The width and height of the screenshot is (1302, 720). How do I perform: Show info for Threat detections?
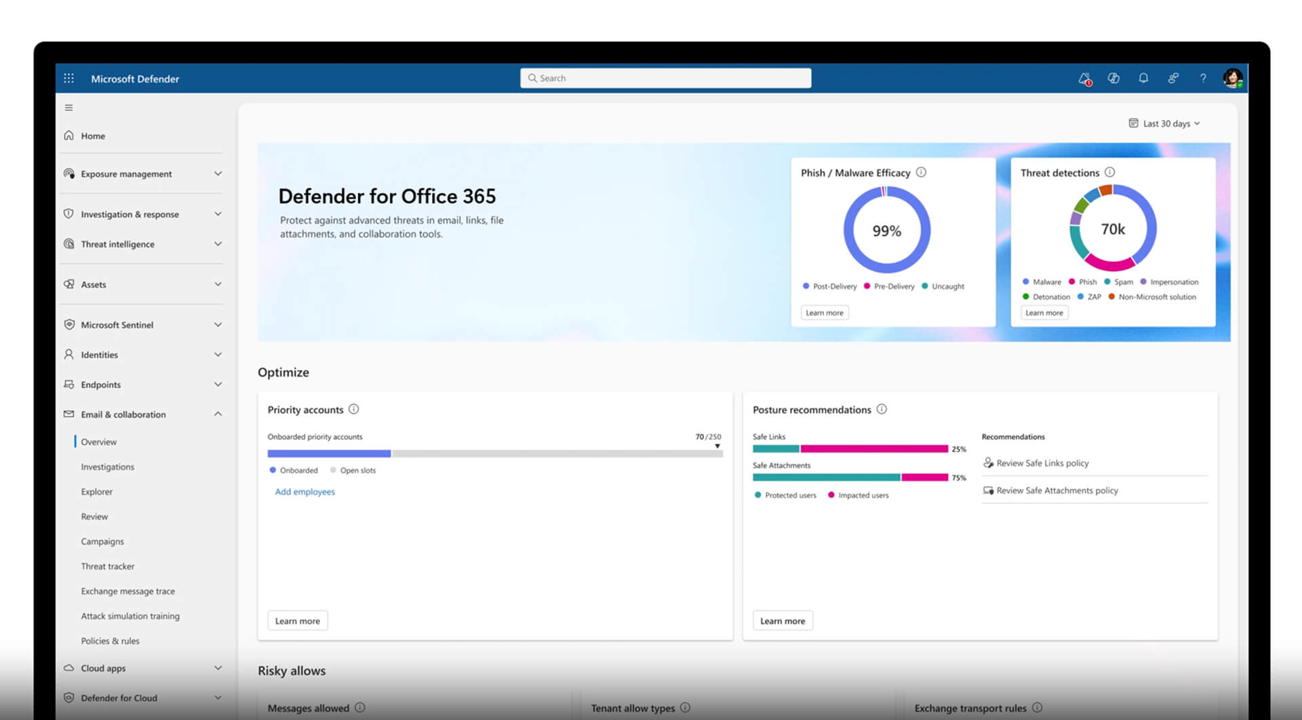click(x=1109, y=172)
